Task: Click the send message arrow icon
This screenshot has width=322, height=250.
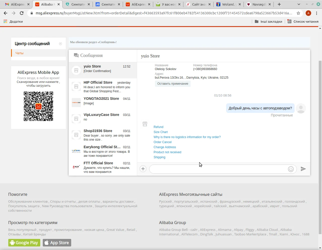Action: click(x=303, y=169)
